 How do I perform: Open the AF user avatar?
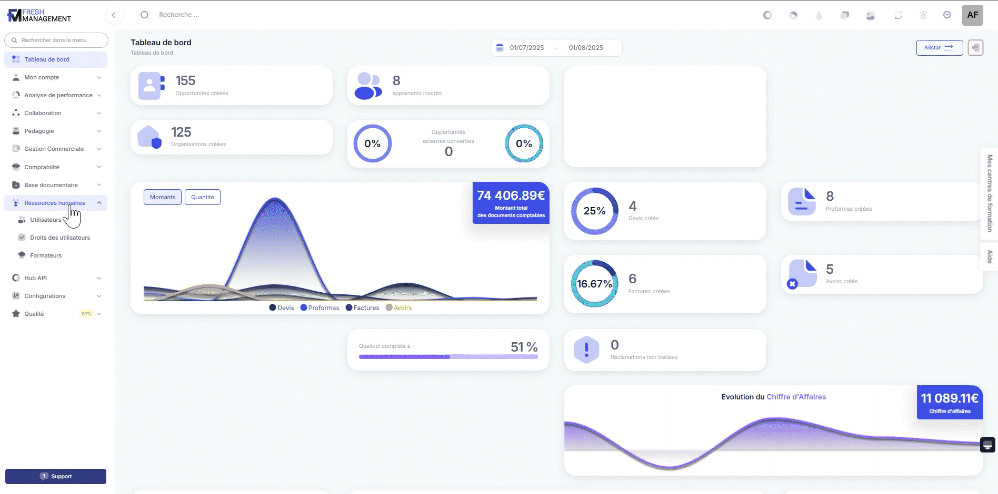coord(972,15)
